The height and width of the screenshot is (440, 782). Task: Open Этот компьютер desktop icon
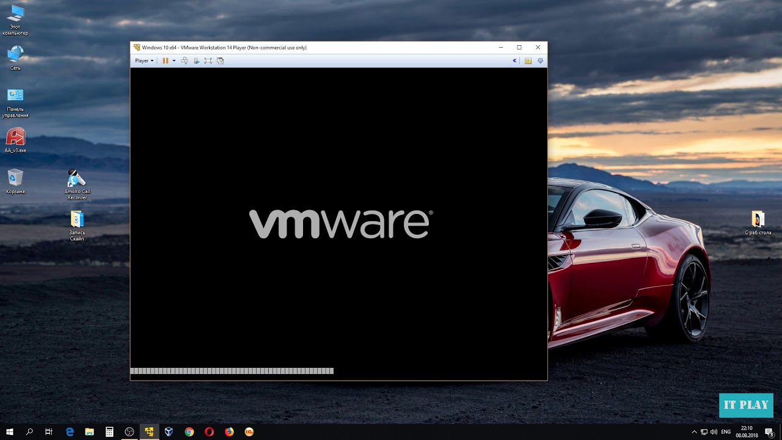point(15,20)
